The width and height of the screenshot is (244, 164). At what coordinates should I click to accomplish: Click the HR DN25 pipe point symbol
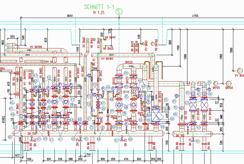(x=106, y=45)
